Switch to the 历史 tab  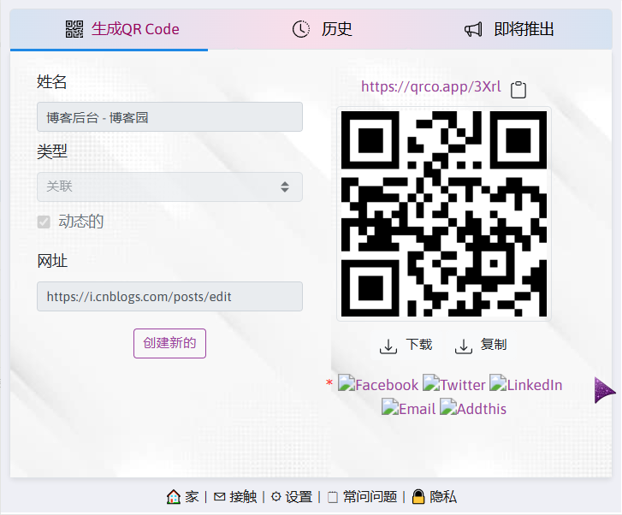pyautogui.click(x=322, y=30)
